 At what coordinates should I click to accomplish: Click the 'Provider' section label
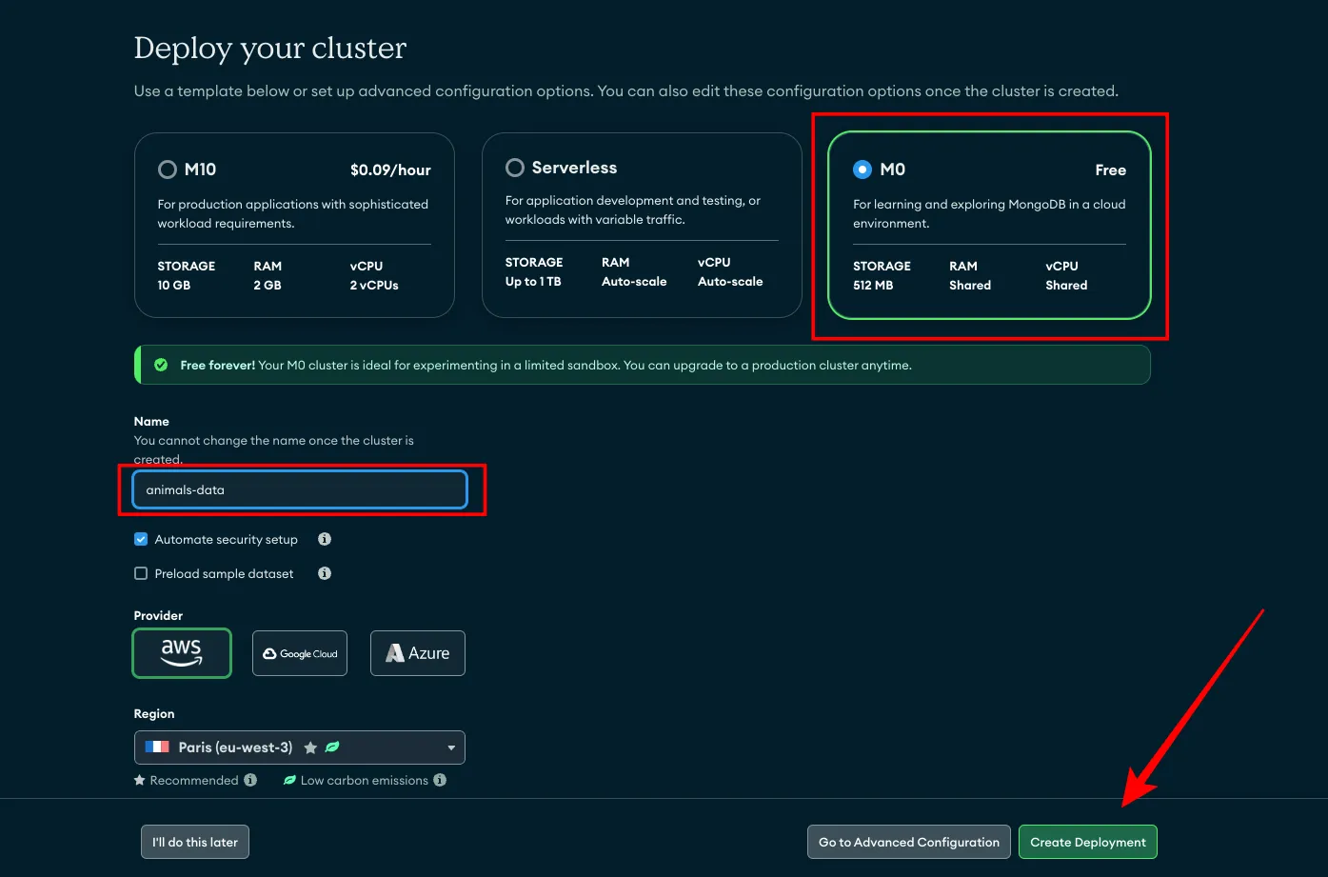(158, 615)
